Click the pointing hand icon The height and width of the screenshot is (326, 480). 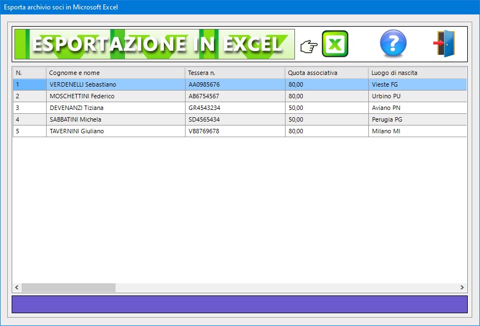(x=309, y=47)
